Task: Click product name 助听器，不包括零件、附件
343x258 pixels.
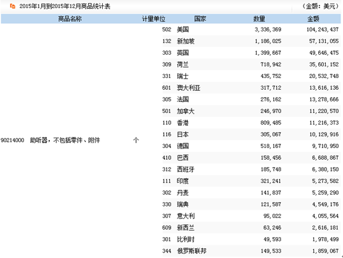Action: [65, 140]
